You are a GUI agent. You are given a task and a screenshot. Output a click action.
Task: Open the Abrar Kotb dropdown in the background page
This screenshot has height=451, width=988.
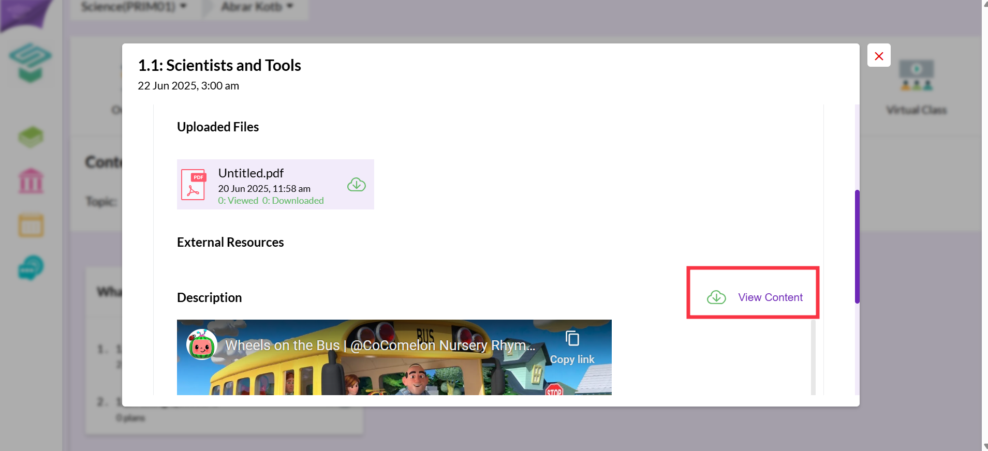pyautogui.click(x=257, y=7)
